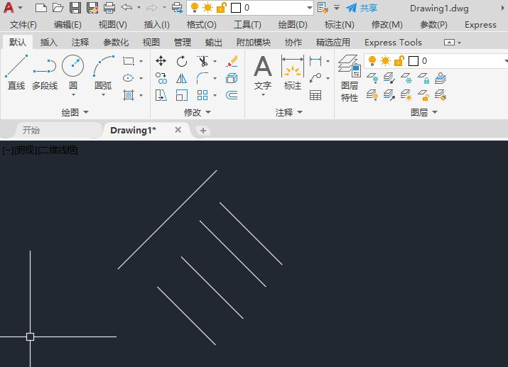Activate the Fillet tool

(202, 78)
